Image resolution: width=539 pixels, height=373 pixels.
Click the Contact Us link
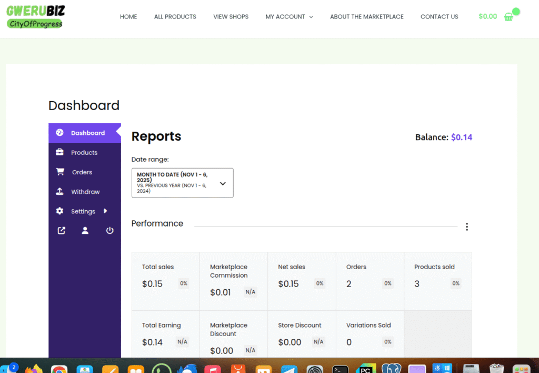click(x=439, y=17)
